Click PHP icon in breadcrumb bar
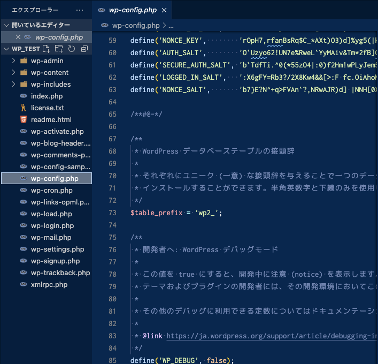This screenshot has height=364, width=378. [105, 25]
